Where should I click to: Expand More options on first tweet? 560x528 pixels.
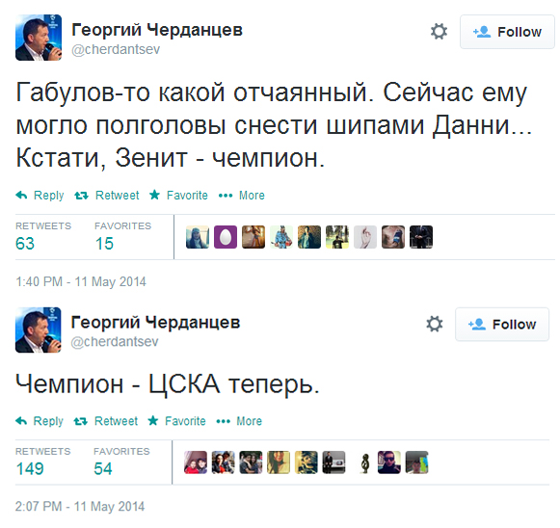(x=241, y=196)
